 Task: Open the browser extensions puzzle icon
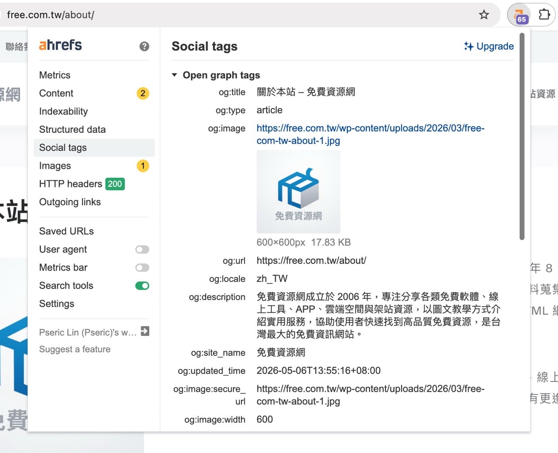[x=544, y=15]
